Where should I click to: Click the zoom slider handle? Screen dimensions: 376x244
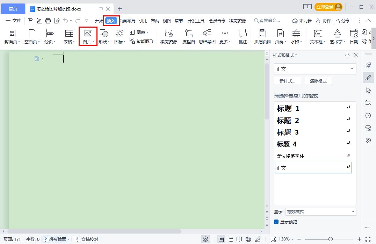(x=331, y=239)
